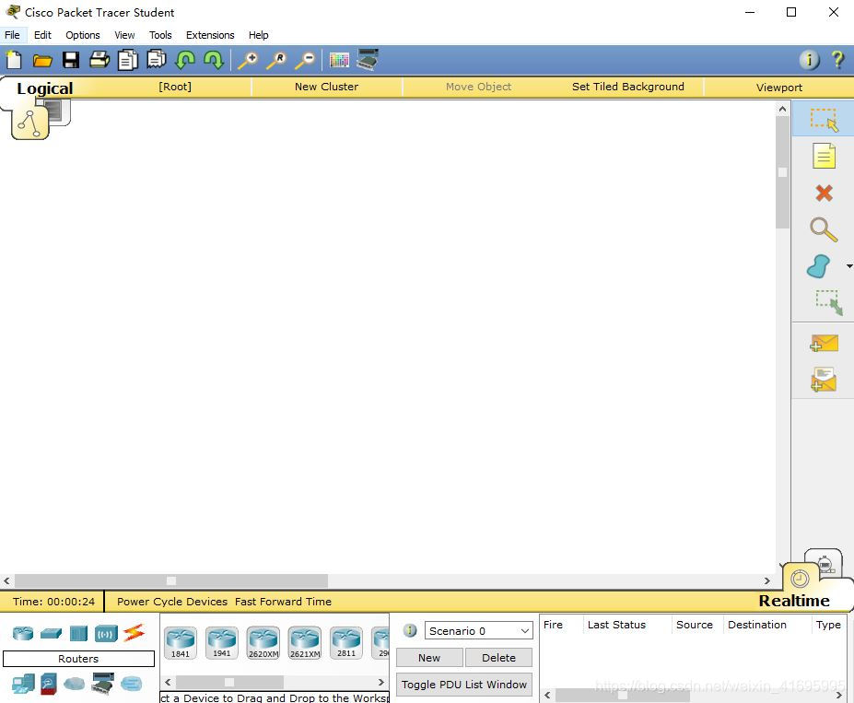The height and width of the screenshot is (703, 854).
Task: Open the Extensions menu
Action: coord(210,35)
